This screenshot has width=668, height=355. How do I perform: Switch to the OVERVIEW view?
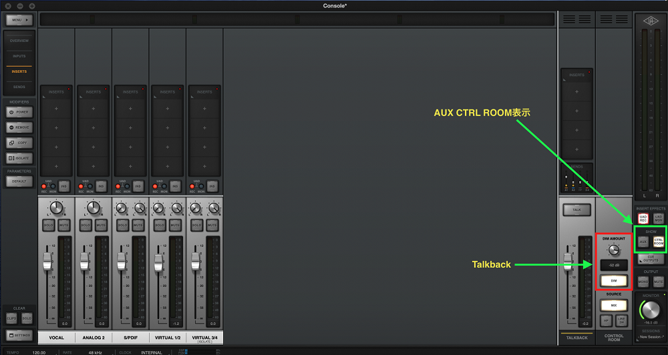click(x=19, y=41)
